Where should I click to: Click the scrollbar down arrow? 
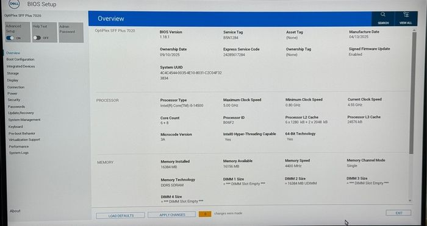[x=410, y=200]
